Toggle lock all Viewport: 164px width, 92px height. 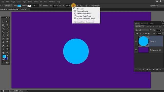[149, 33]
